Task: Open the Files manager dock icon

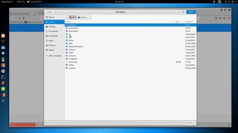Action: [x=3, y=48]
